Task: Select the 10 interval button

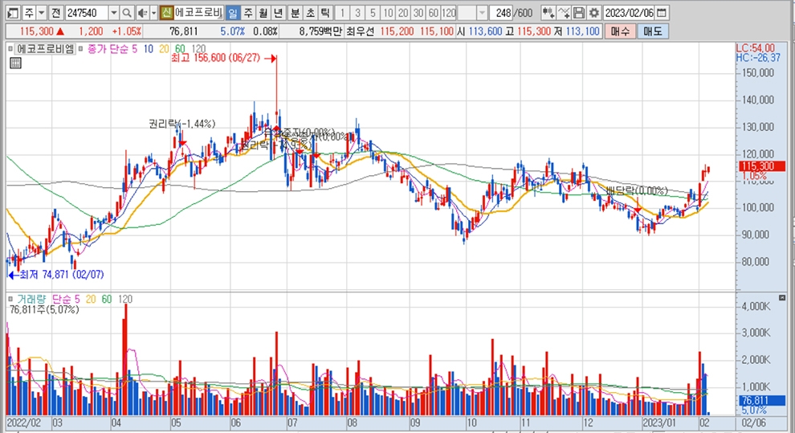Action: 388,13
